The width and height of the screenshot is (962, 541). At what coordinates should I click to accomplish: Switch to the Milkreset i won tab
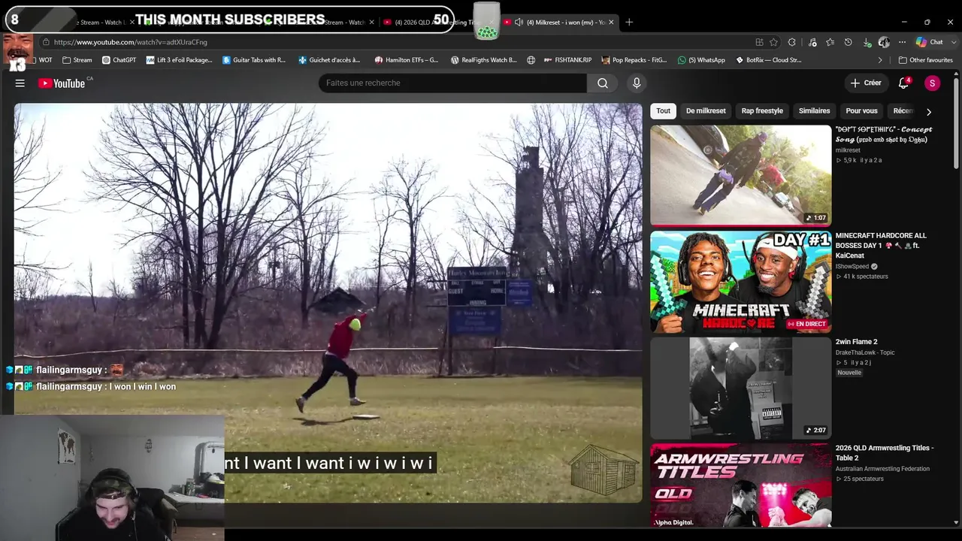[559, 23]
